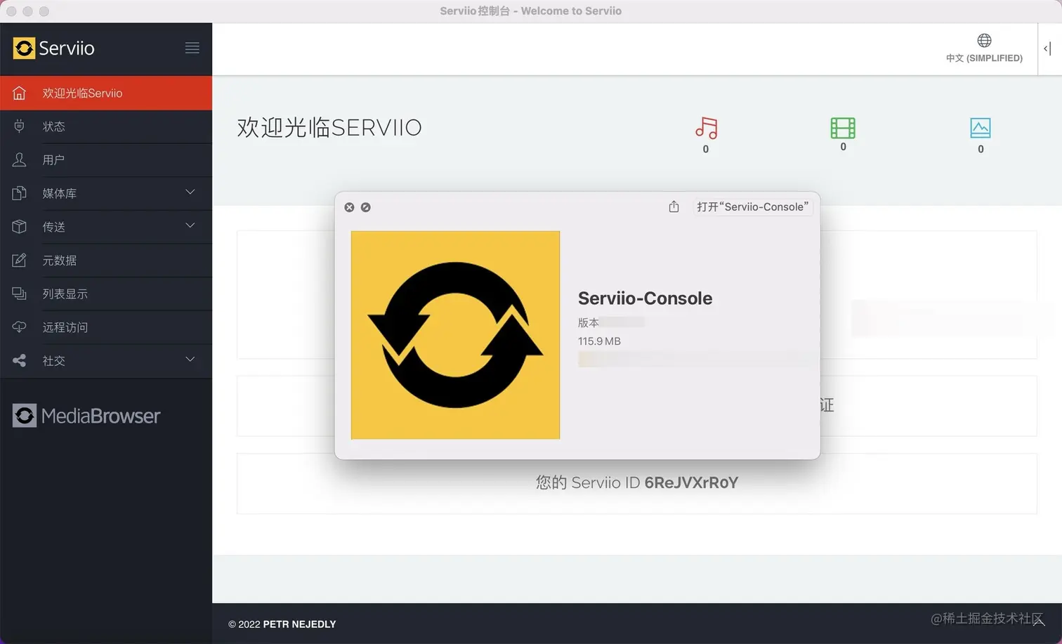Click the plug icon beside 状态
The width and height of the screenshot is (1062, 644).
[x=19, y=126]
